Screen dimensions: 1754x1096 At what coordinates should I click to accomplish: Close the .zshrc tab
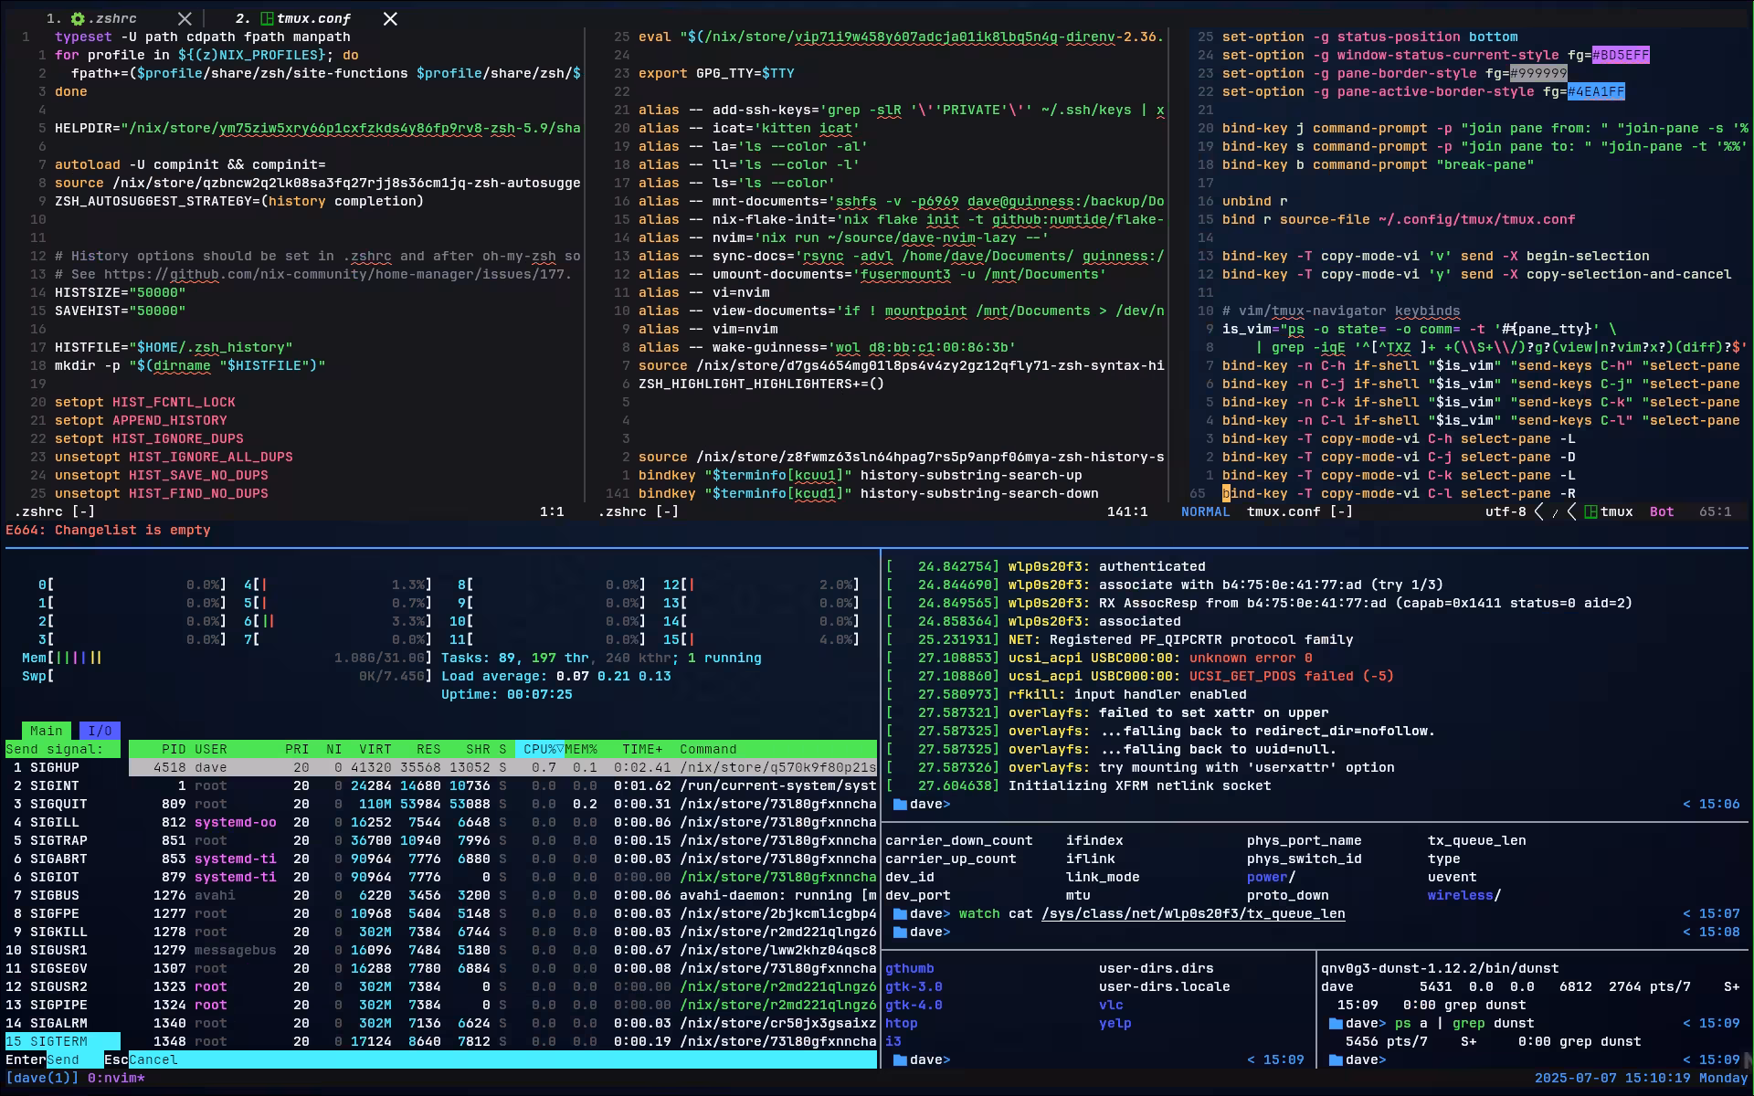tap(185, 18)
